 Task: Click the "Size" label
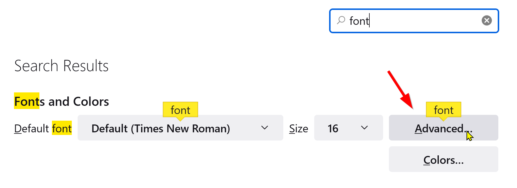click(x=298, y=129)
